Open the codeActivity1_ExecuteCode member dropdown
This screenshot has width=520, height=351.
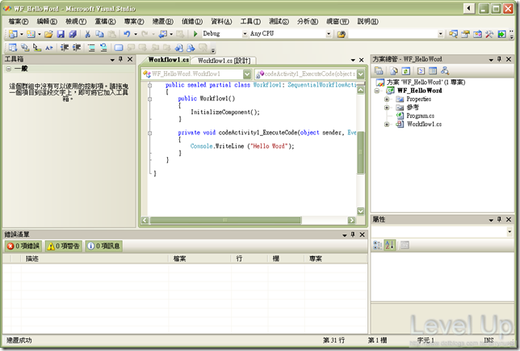[361, 74]
